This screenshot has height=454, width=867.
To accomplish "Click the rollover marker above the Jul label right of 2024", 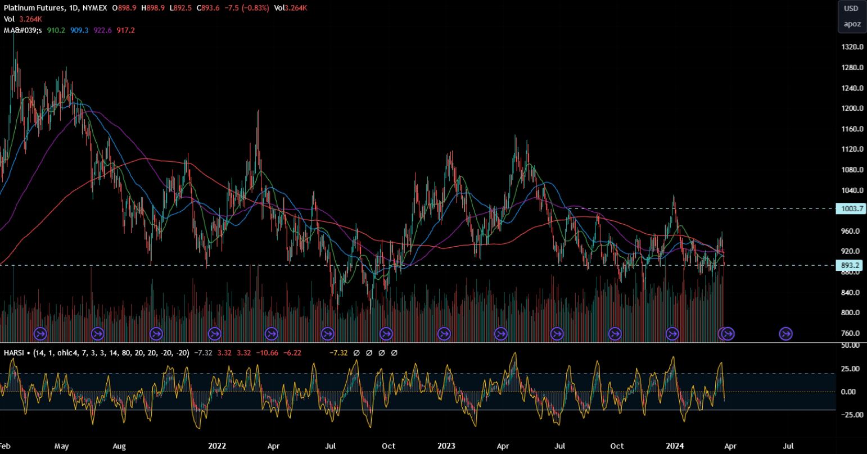I will coord(785,334).
